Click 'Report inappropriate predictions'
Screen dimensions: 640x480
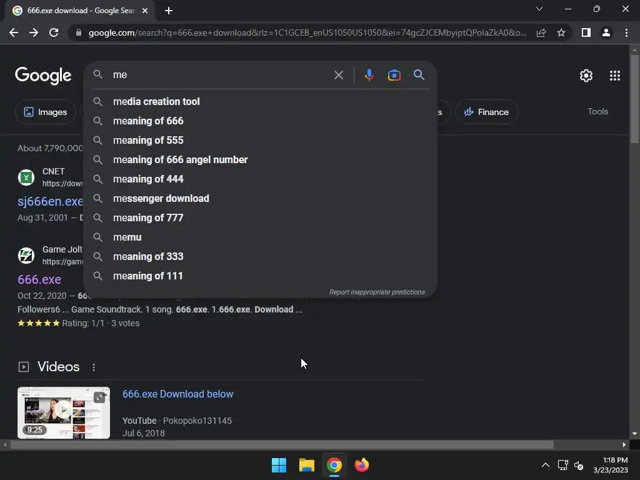[377, 292]
